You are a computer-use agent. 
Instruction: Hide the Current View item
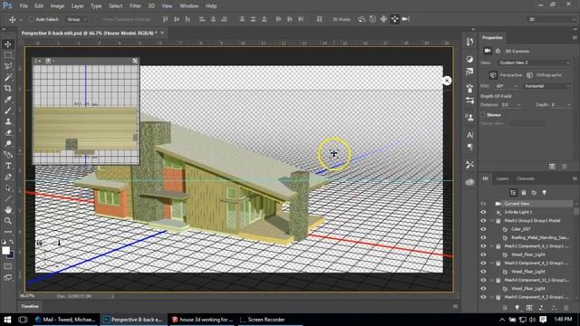483,204
